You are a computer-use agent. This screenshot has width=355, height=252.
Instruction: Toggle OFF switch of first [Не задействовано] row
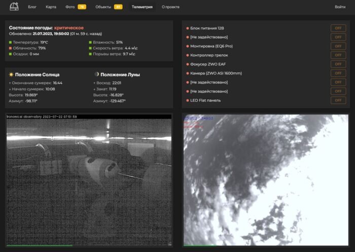338,37
